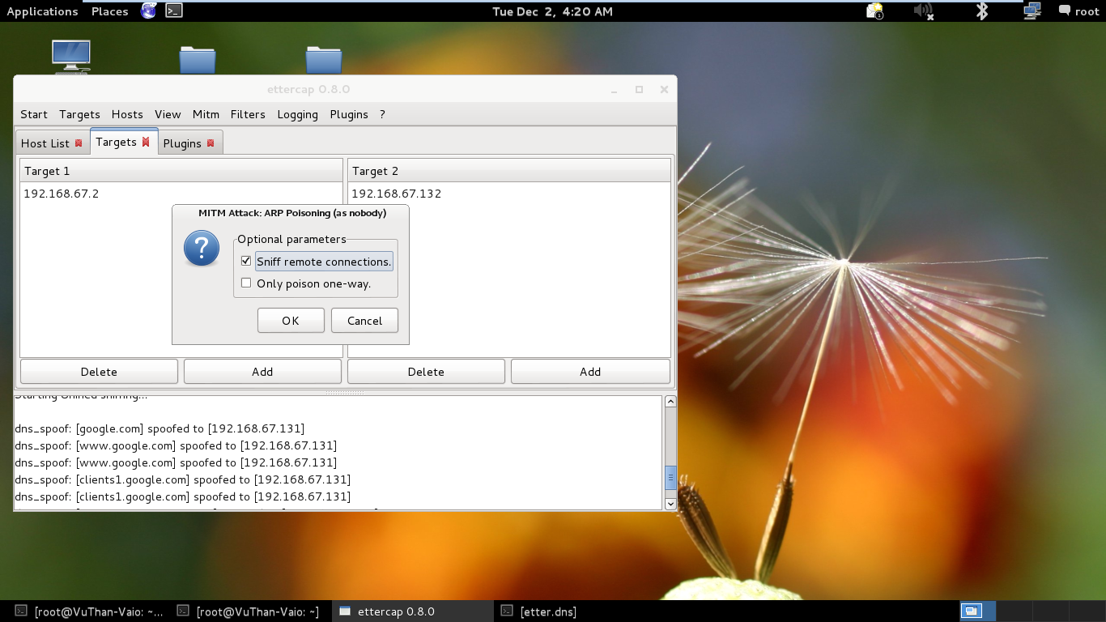Viewport: 1106px width, 622px height.
Task: Open the Hosts menu
Action: [127, 114]
